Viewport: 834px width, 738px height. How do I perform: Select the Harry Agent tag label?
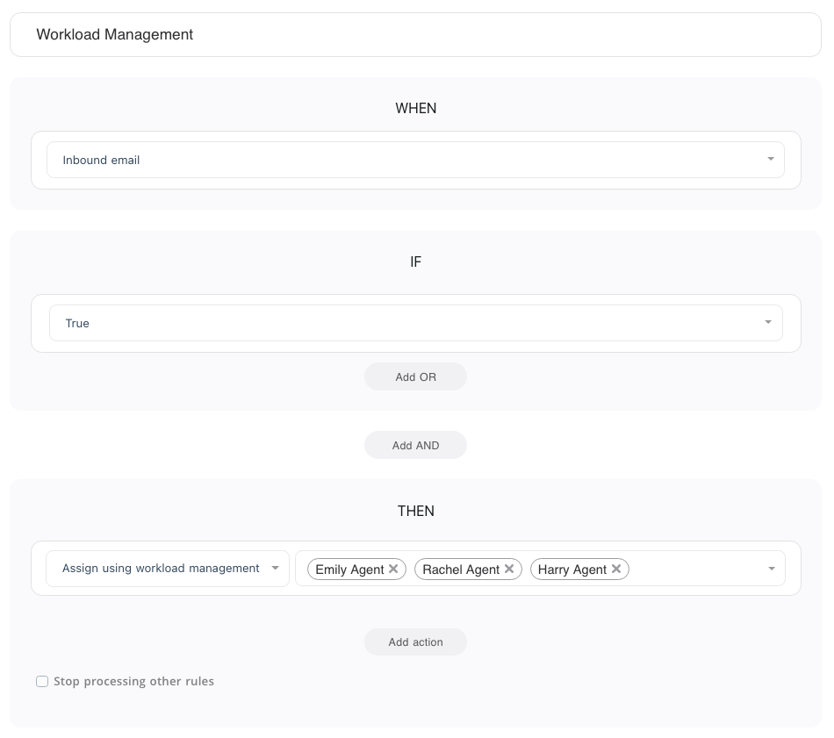pyautogui.click(x=572, y=570)
